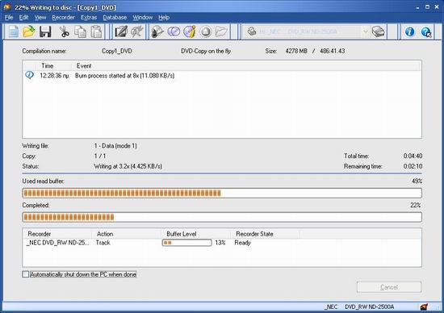Viewport: 444px width, 313px height.
Task: Click the Cancel button
Action: pyautogui.click(x=389, y=287)
